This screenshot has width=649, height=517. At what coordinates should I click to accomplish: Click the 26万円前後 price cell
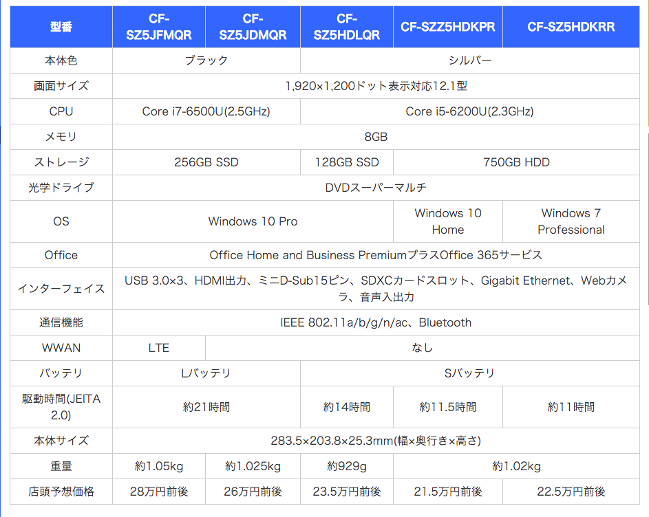253,492
